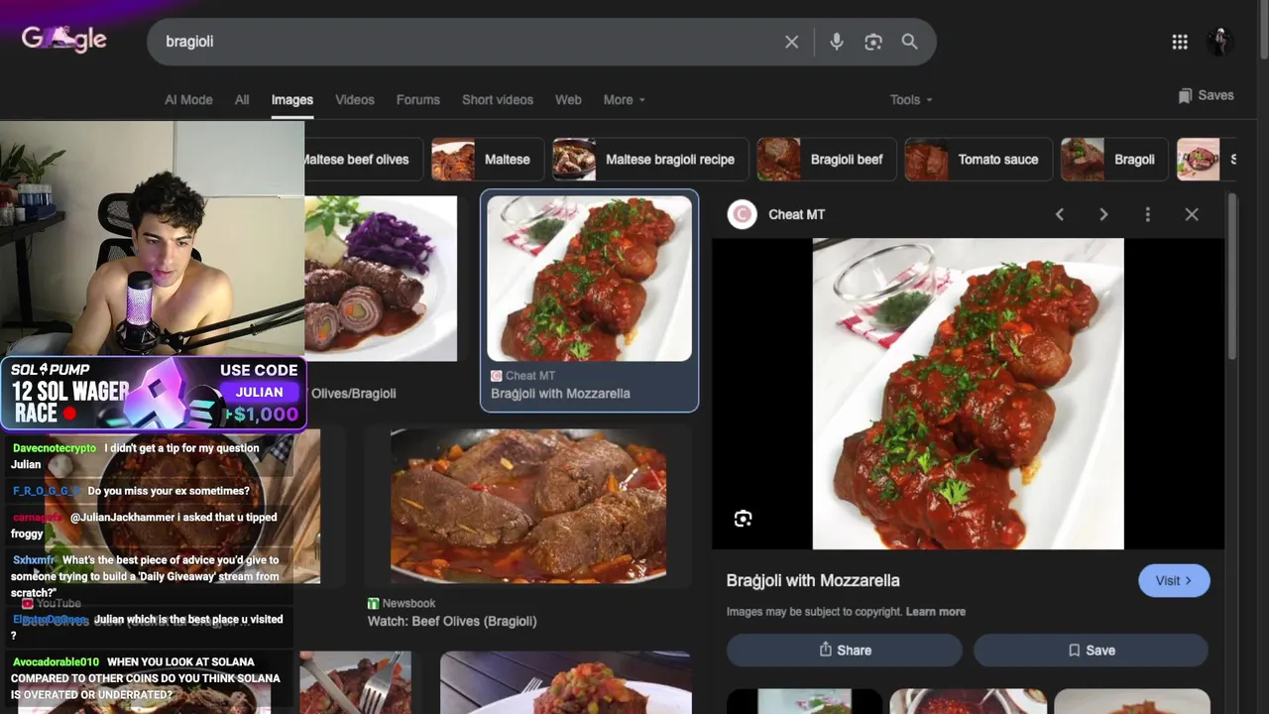Switch to All results tab
1269x714 pixels.
pos(242,99)
